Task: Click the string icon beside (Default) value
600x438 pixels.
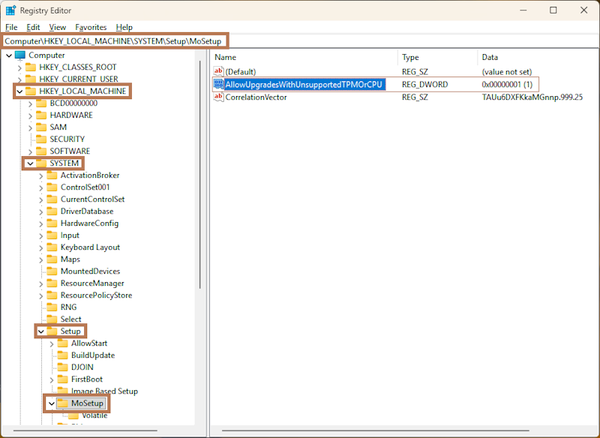Action: [219, 72]
